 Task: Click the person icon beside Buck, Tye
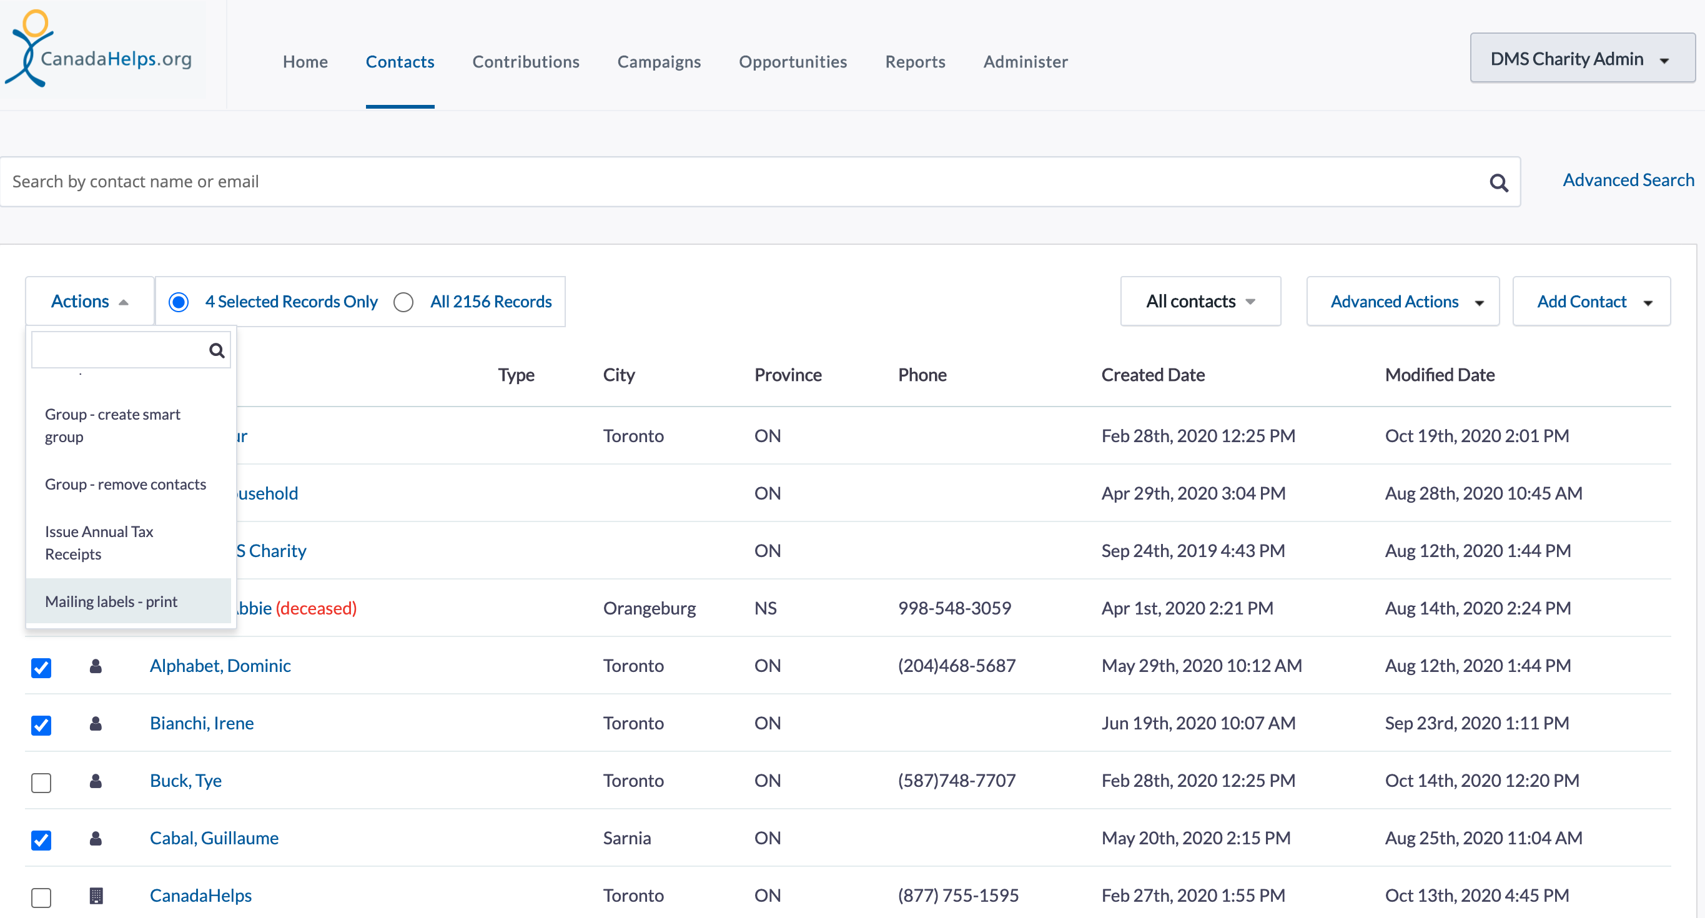coord(96,781)
